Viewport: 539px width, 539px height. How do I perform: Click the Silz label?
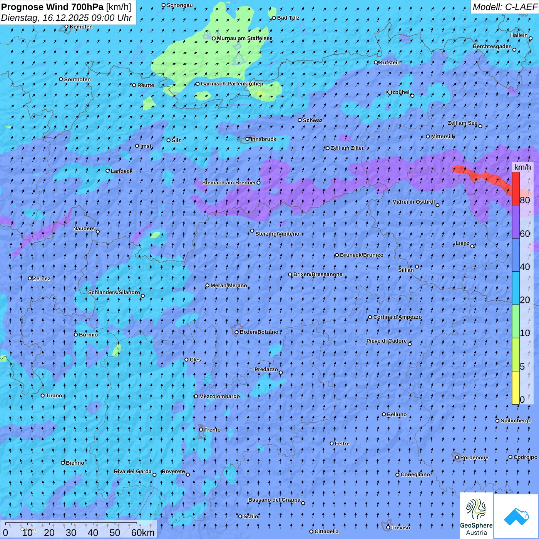(176, 141)
